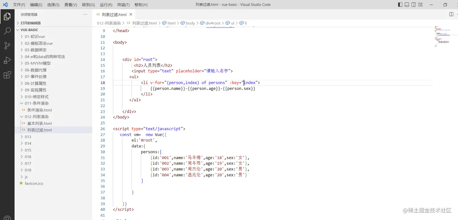Collapse the VUE-BASIC root folder
458x220 pixels.
pos(53,30)
